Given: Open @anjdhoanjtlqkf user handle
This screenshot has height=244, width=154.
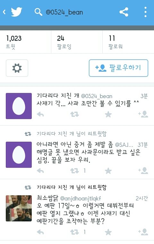Looking at the screenshot, I should (81, 198).
